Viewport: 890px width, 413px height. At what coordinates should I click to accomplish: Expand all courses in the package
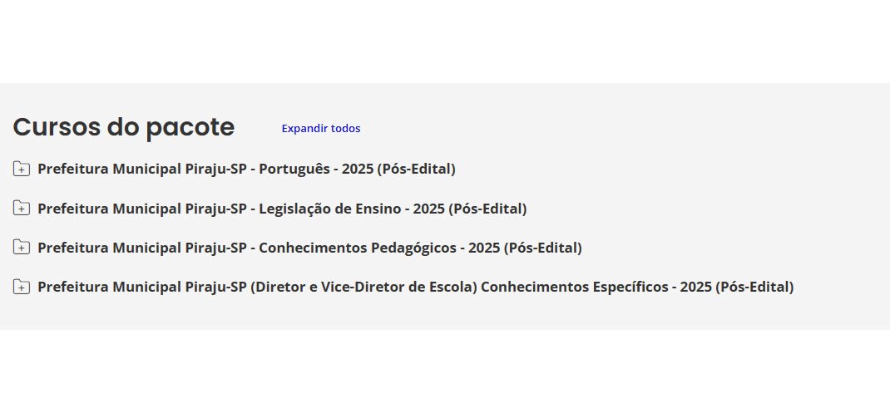pyautogui.click(x=320, y=129)
